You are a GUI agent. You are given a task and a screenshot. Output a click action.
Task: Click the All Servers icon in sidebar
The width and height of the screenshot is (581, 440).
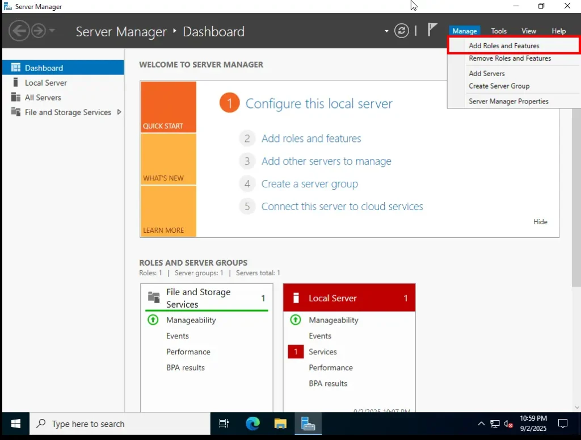[x=16, y=97]
